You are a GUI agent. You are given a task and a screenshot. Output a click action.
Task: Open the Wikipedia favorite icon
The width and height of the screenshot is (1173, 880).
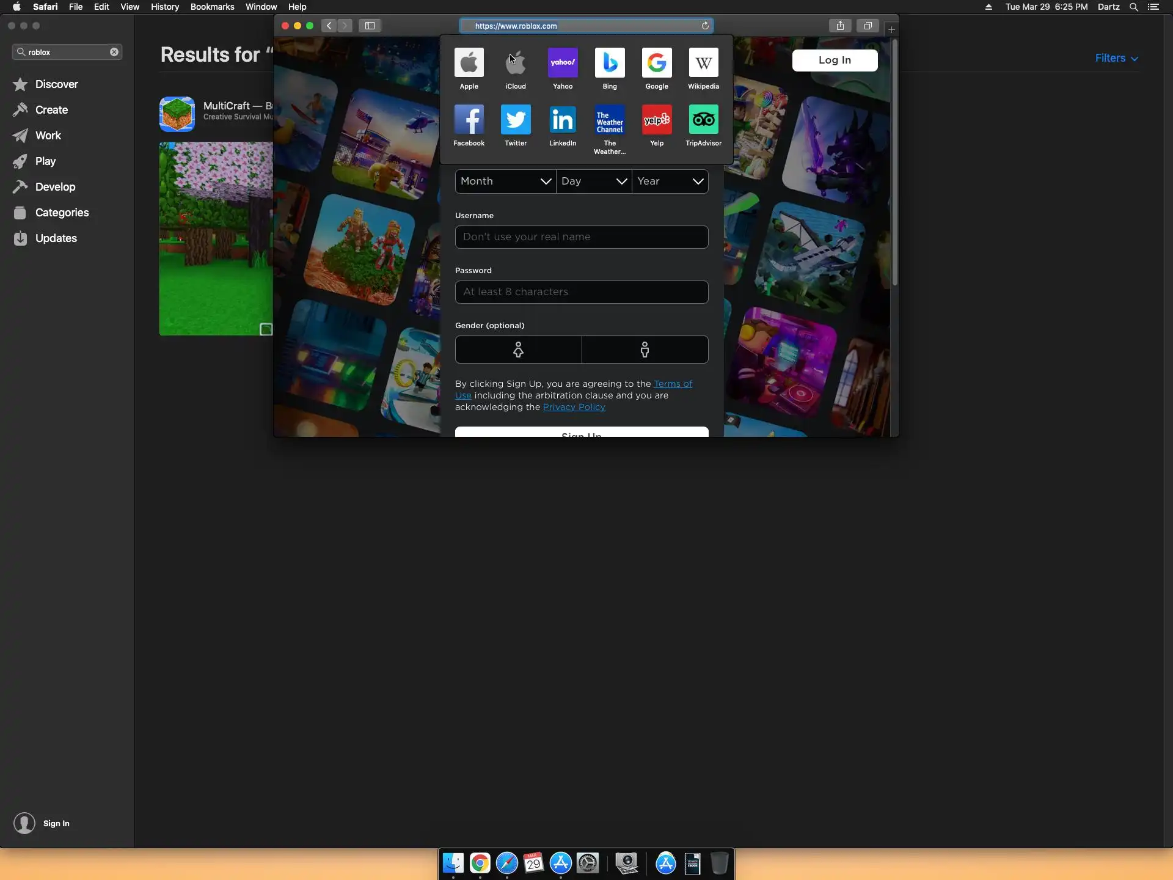[703, 63]
